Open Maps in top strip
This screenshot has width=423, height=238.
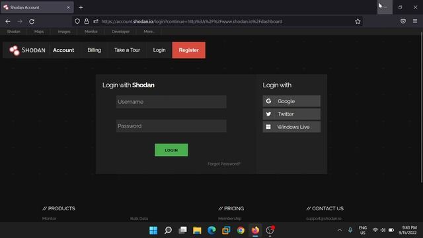coord(39,32)
